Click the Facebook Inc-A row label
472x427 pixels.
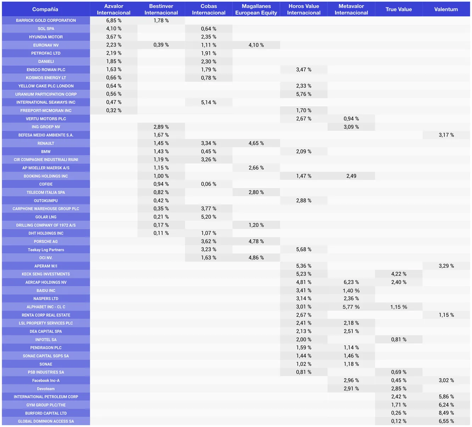coord(46,381)
